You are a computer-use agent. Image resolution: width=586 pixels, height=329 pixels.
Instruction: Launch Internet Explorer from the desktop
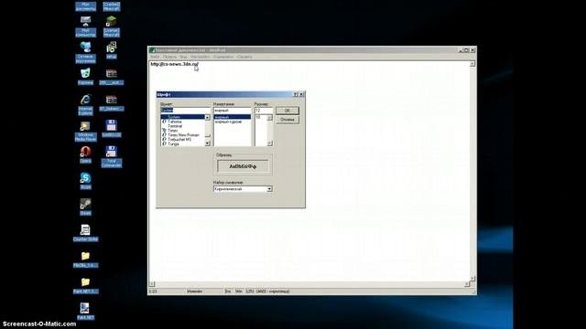(85, 104)
